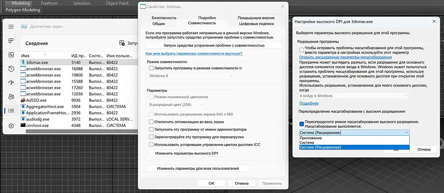Toggle register program for restart checkbox
This screenshot has width=444, height=193.
(151, 137)
